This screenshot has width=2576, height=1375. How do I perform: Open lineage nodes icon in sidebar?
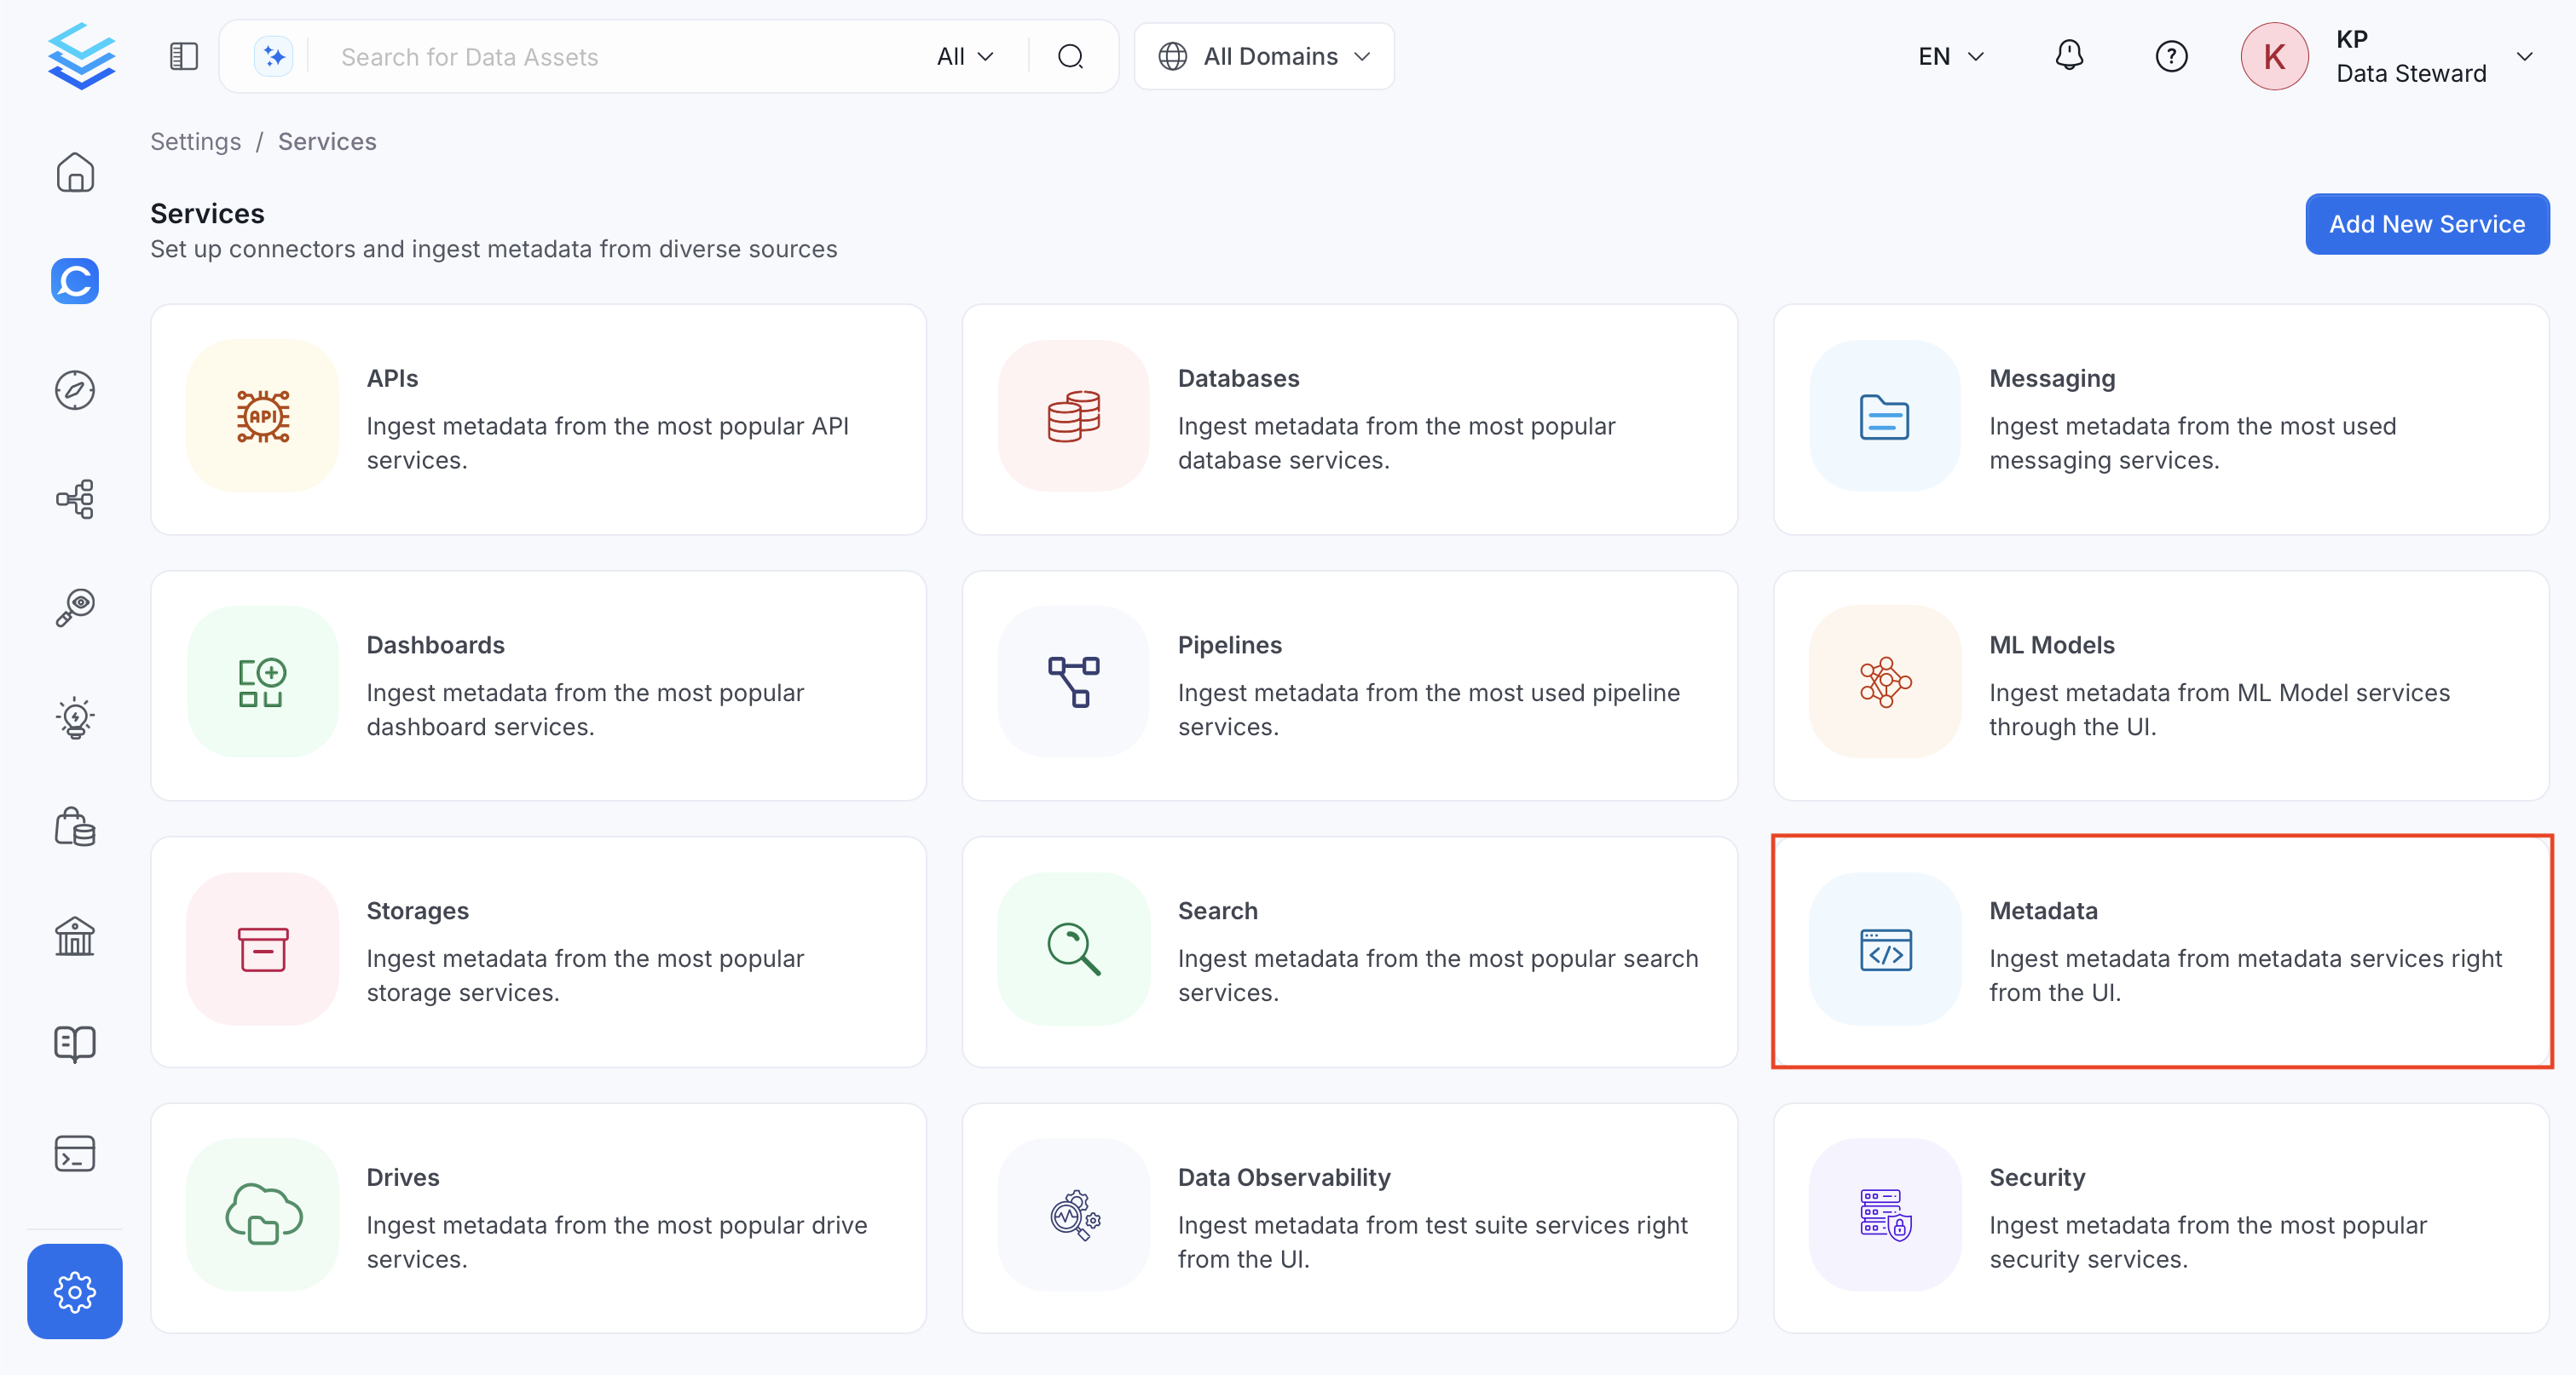75,498
